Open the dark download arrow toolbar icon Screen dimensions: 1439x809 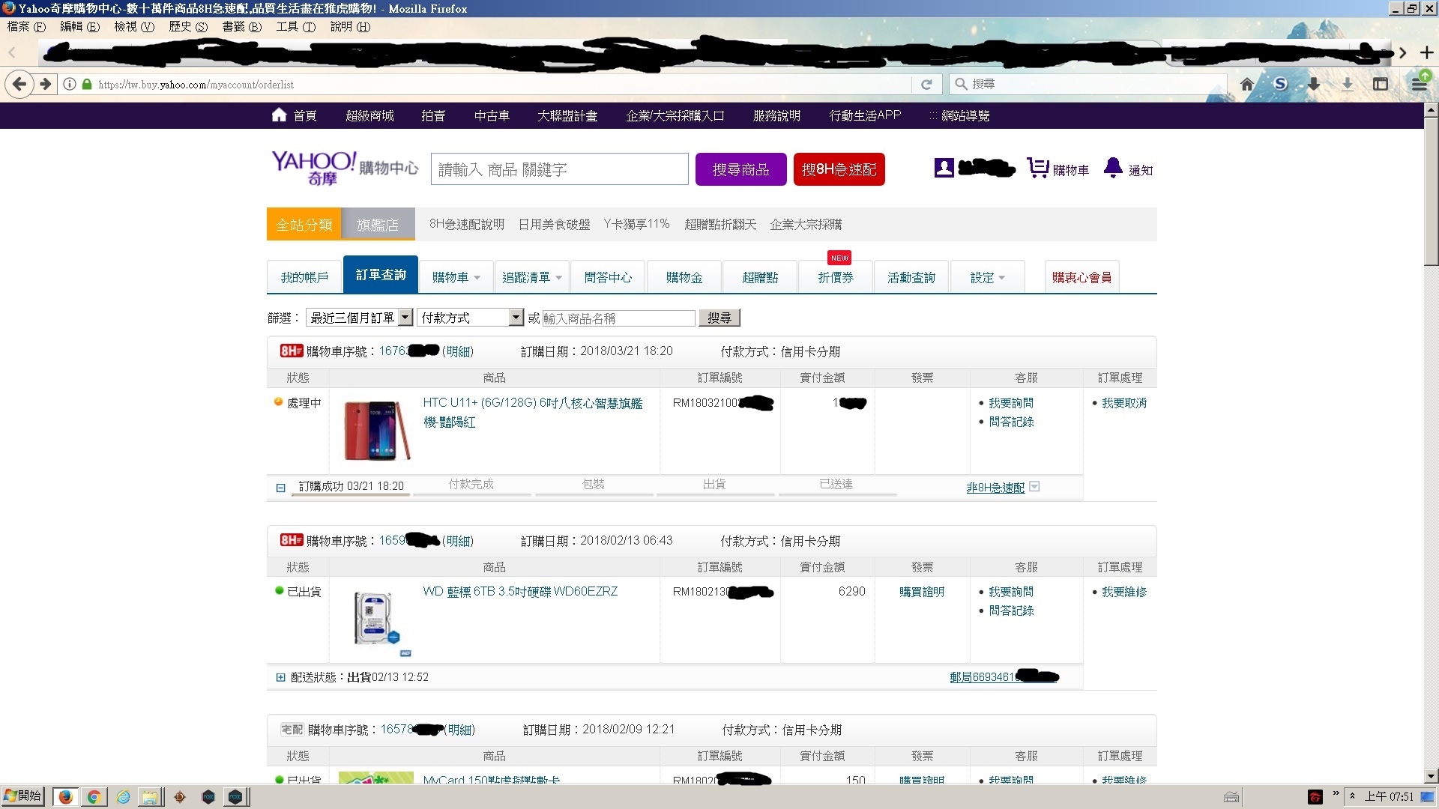coord(1314,84)
